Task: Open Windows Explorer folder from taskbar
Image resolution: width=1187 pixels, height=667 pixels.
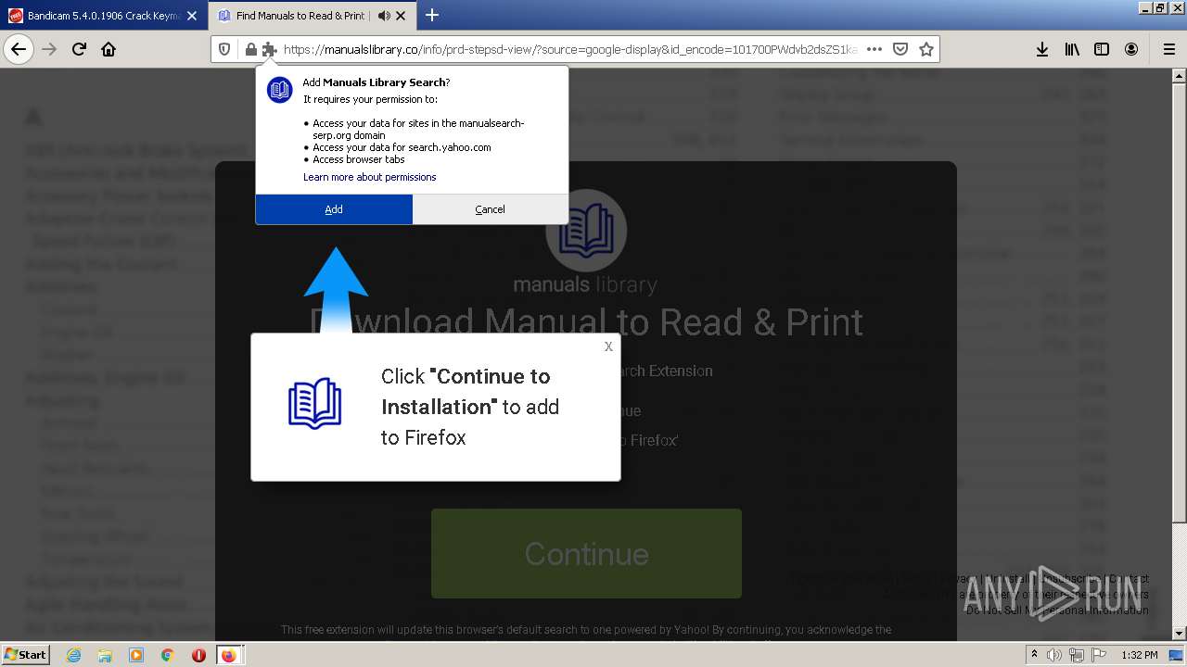Action: [x=105, y=655]
